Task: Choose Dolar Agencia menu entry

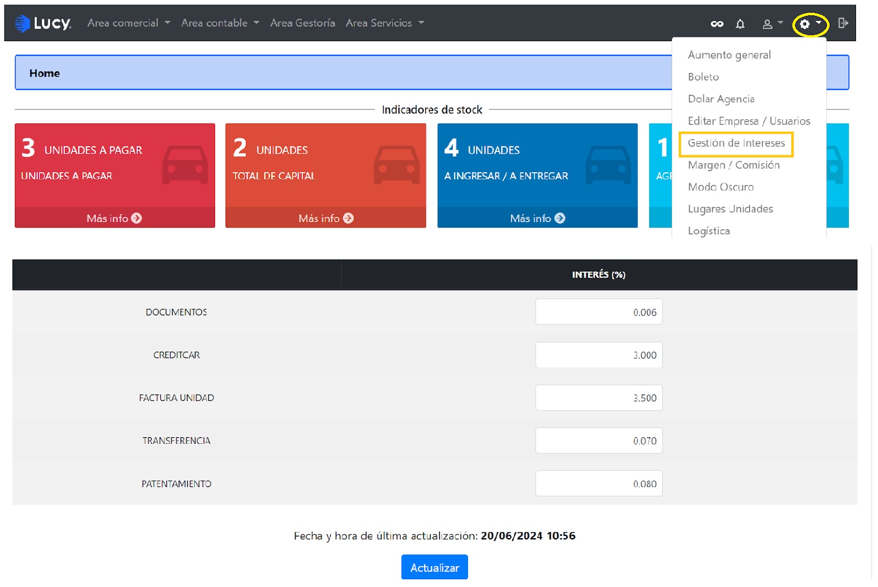Action: [x=721, y=99]
